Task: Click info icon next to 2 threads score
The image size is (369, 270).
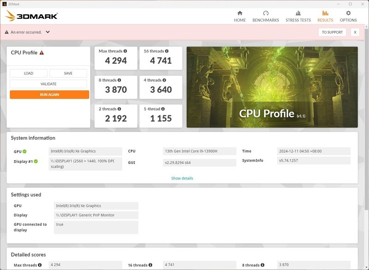Action: (x=119, y=109)
